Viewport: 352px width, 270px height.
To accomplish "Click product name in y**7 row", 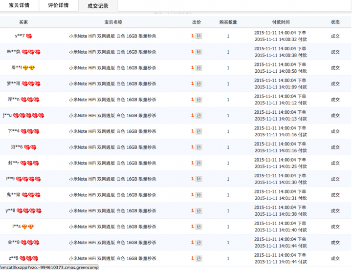I will 112,36.
